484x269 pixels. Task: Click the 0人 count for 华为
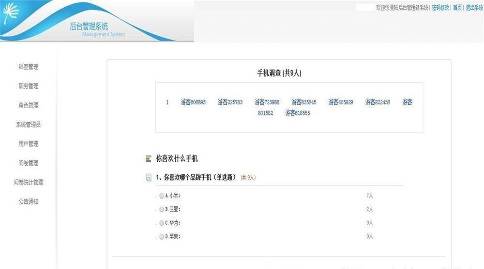pos(370,223)
